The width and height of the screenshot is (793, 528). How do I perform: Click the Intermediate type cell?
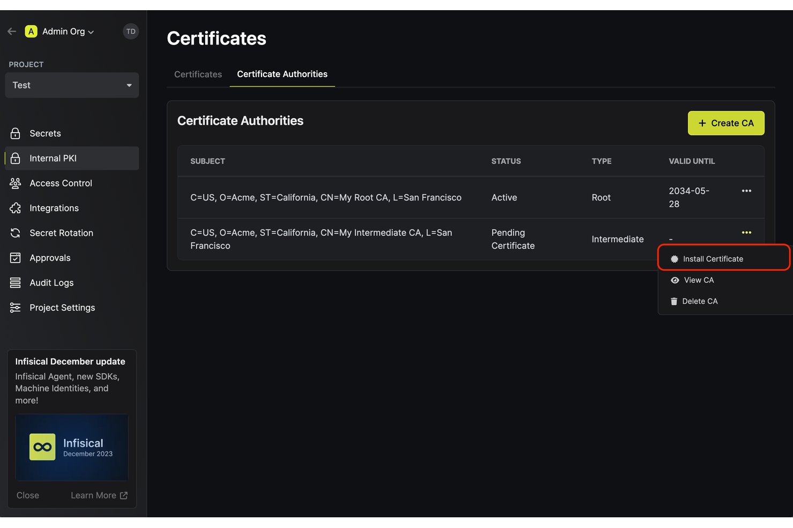click(x=618, y=239)
